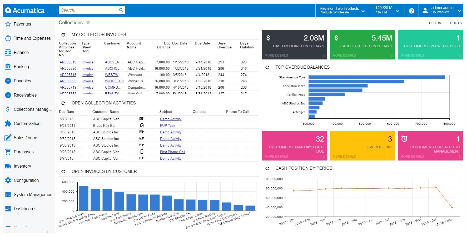The width and height of the screenshot is (467, 236).
Task: Refresh Open Invoices By Customer widget
Action: coord(63,172)
